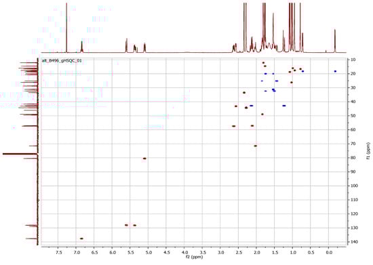Click the -0.2 ppm singlet in proton trace
The image size is (373, 265).
click(x=335, y=41)
